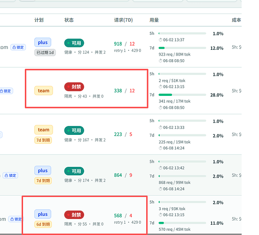Viewport: 259px width, 235px height.
Task: Click the 918 / 12 request count
Action: tap(125, 44)
